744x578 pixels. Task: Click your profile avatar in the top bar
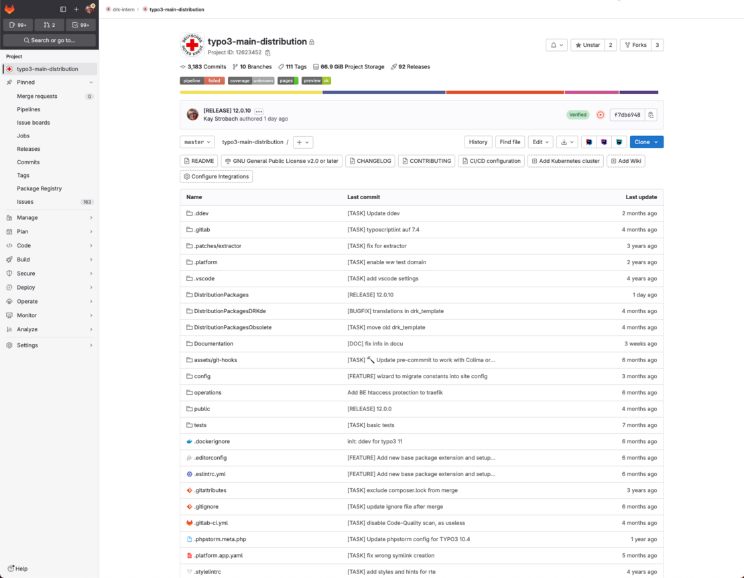90,9
